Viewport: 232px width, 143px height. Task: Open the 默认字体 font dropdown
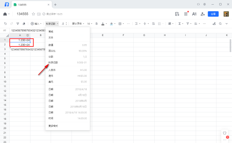tap(78, 24)
